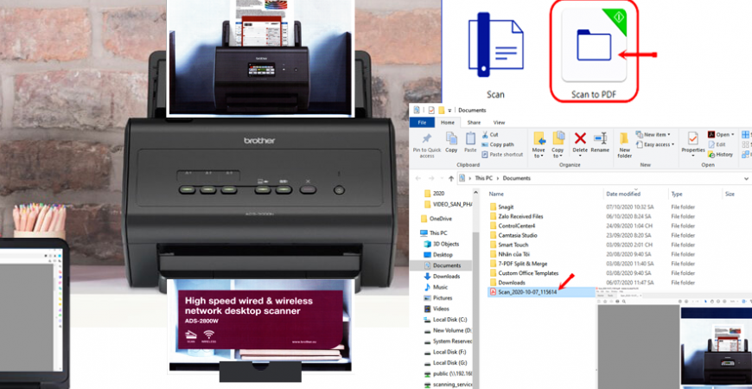Screen dimensions: 752x389
Task: Click quick-access Properties checkmark icon in title bar
Action: pos(431,110)
